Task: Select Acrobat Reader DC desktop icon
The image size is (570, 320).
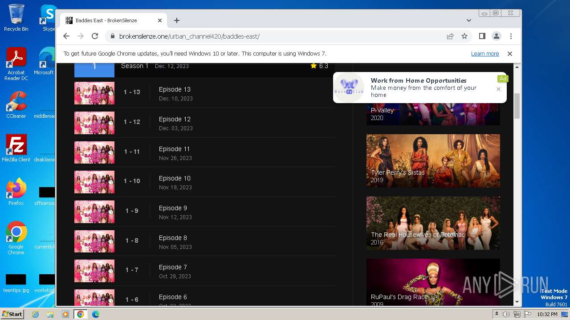Action: [x=16, y=64]
